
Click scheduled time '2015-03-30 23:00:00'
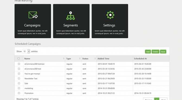(143, 69)
